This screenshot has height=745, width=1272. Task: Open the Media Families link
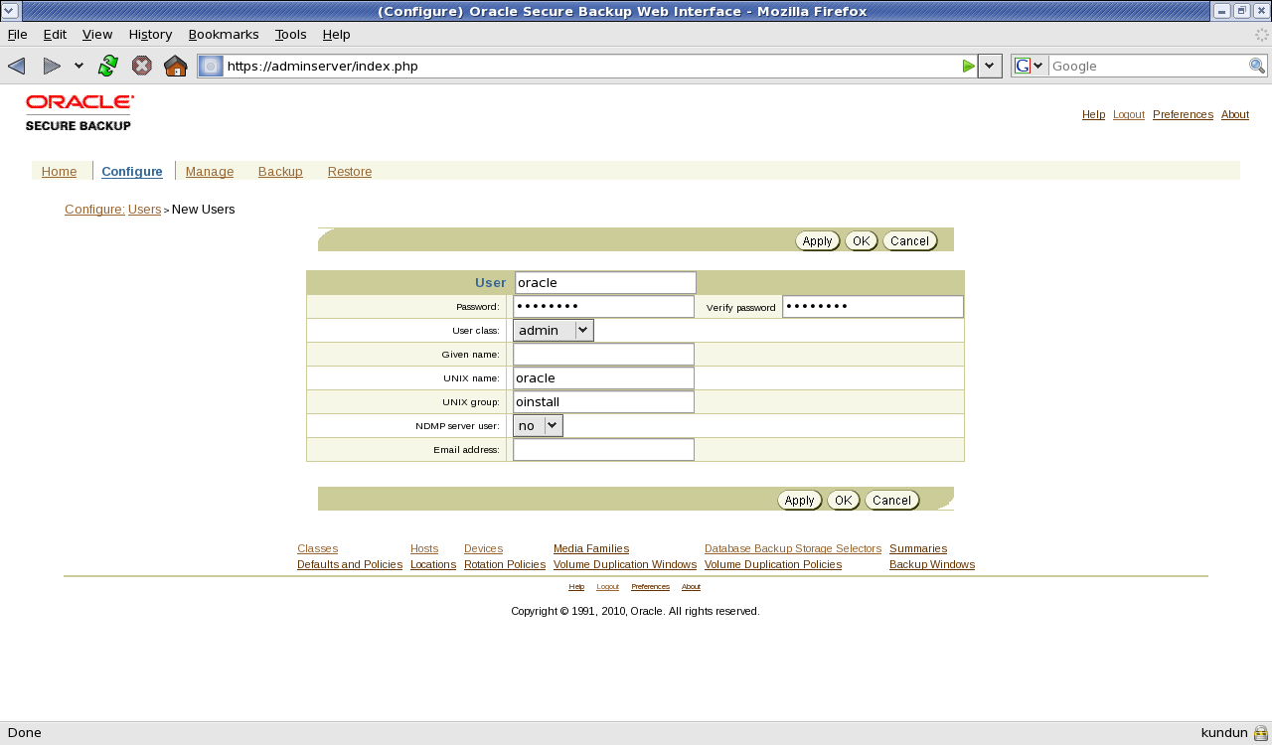point(591,548)
